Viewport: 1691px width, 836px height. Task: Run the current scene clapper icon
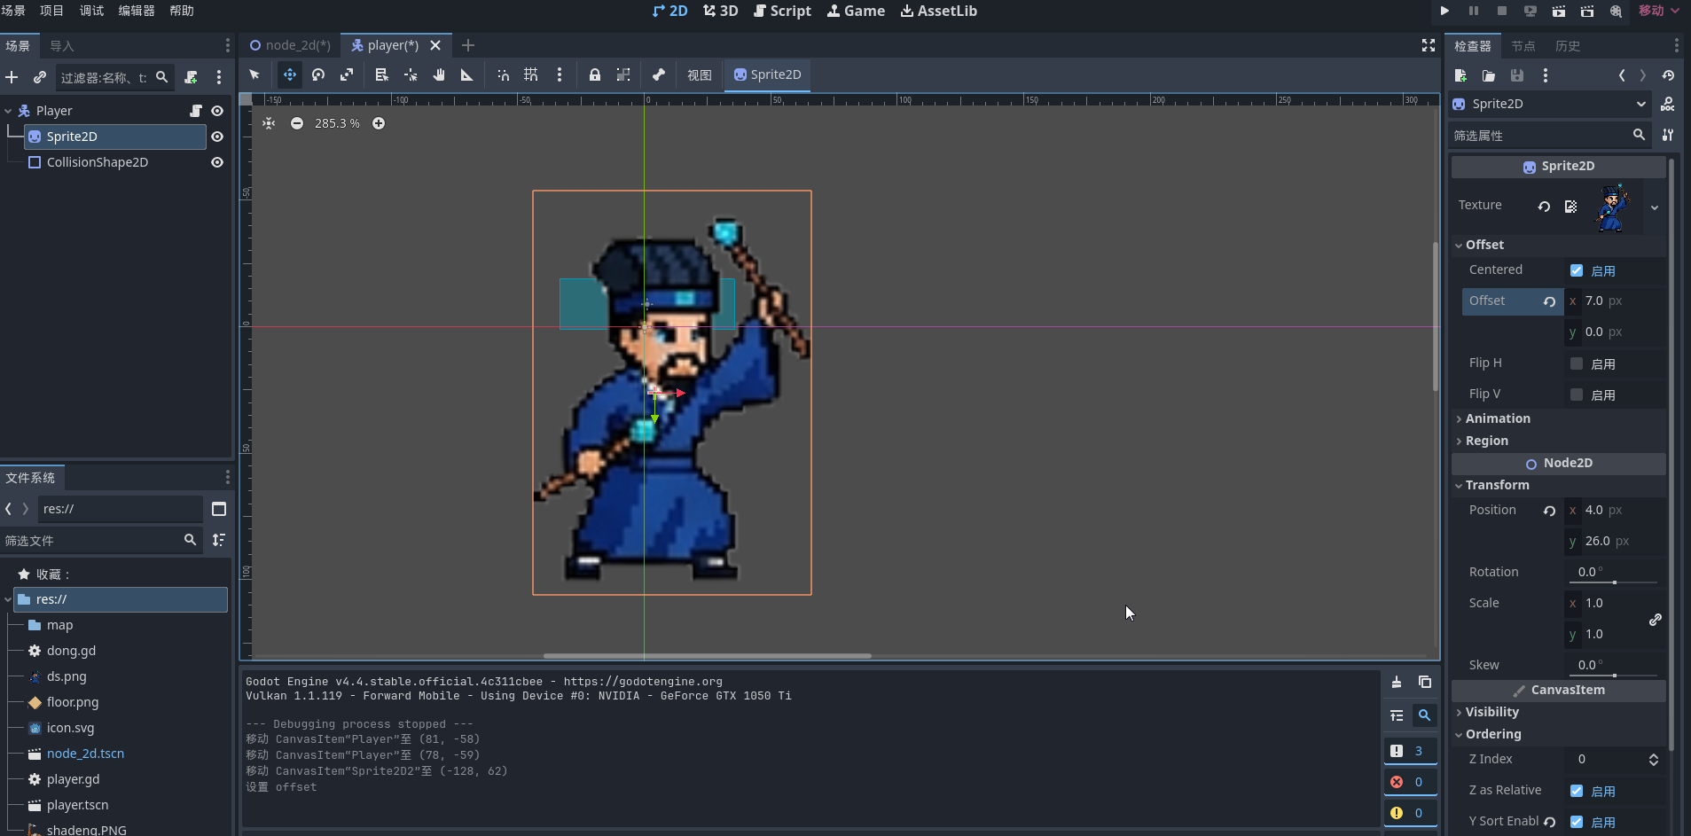1558,11
